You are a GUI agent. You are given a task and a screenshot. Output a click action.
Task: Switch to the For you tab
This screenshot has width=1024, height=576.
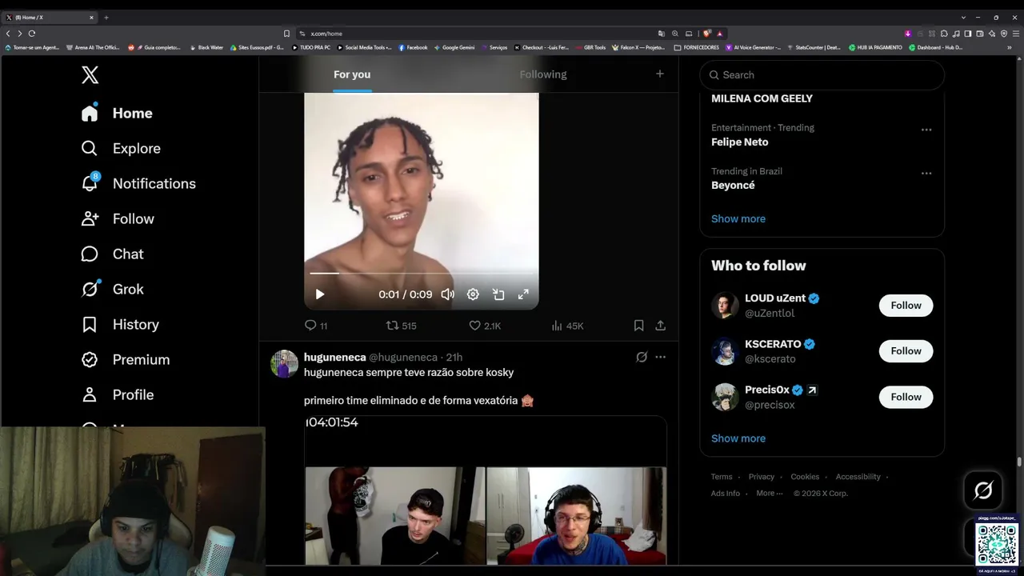point(352,74)
